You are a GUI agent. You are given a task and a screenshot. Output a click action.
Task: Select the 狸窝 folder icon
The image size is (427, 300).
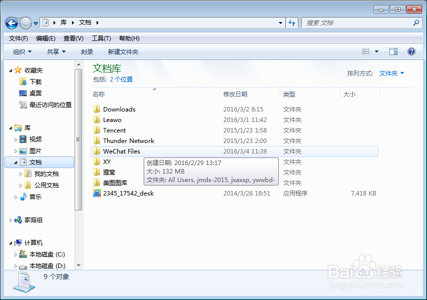pyautogui.click(x=97, y=172)
